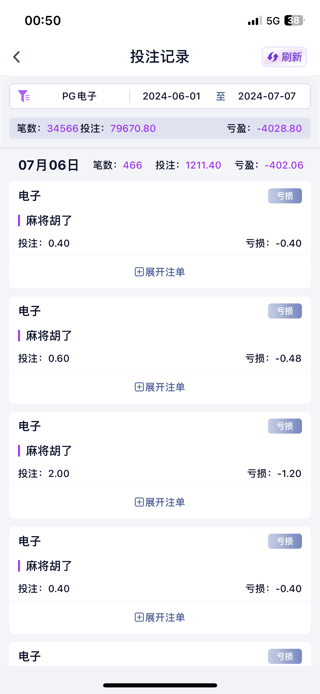Select the start date 2024-06-01
320x694 pixels.
coord(171,96)
